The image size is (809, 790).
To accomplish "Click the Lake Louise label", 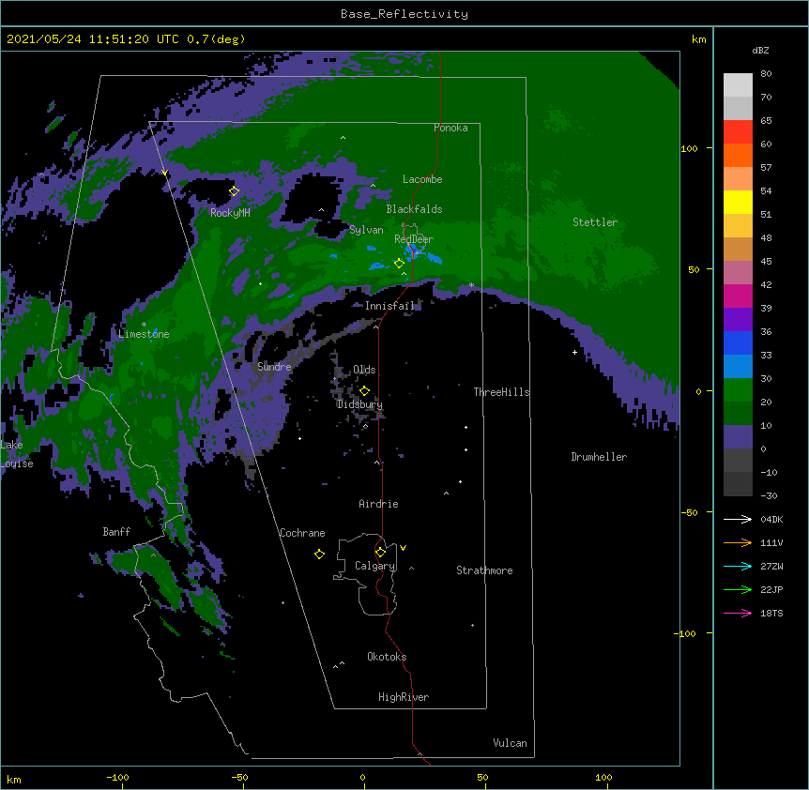I will [17, 454].
